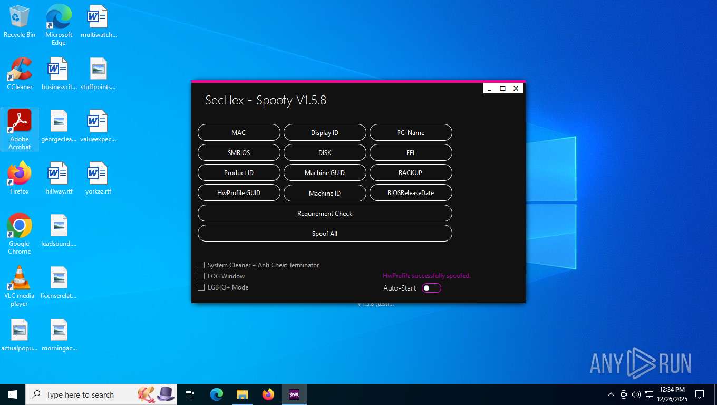Click the DISK button

(x=325, y=153)
